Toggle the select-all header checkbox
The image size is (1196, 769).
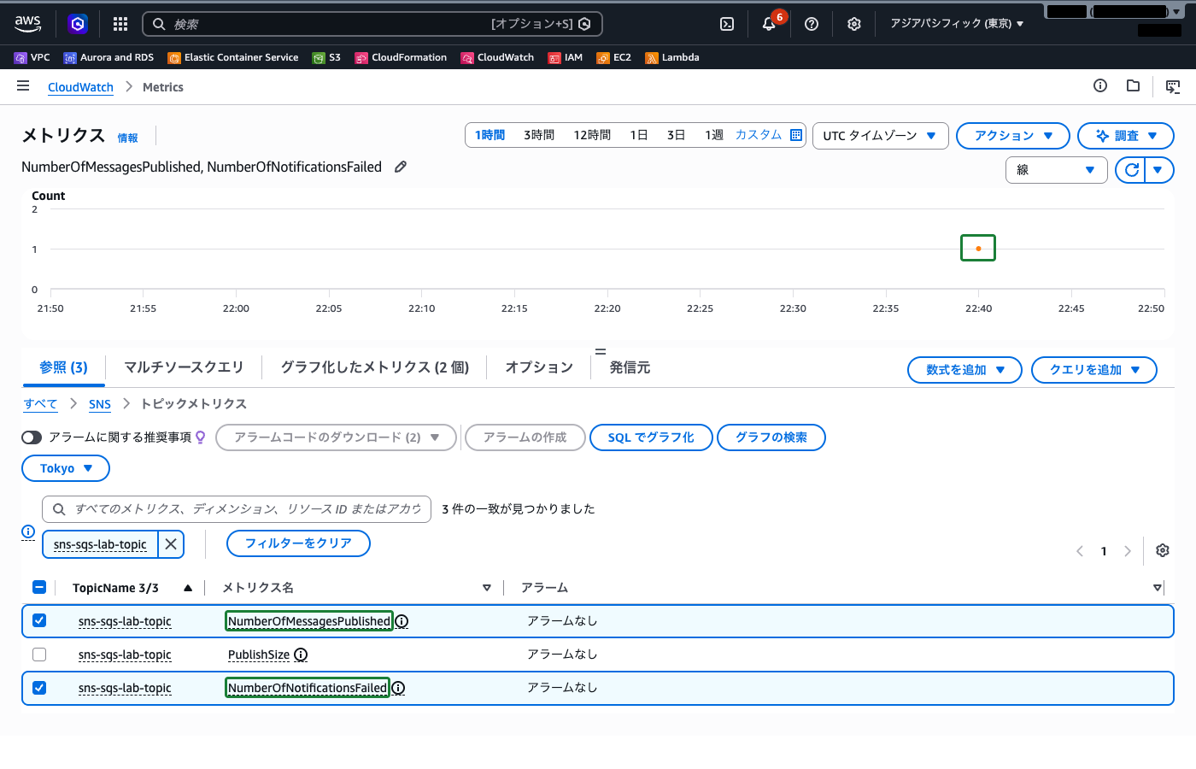39,587
